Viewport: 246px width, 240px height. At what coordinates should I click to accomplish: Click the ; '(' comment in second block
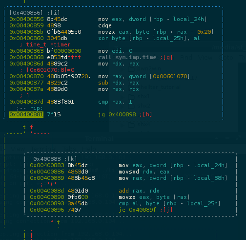(x=48, y=184)
